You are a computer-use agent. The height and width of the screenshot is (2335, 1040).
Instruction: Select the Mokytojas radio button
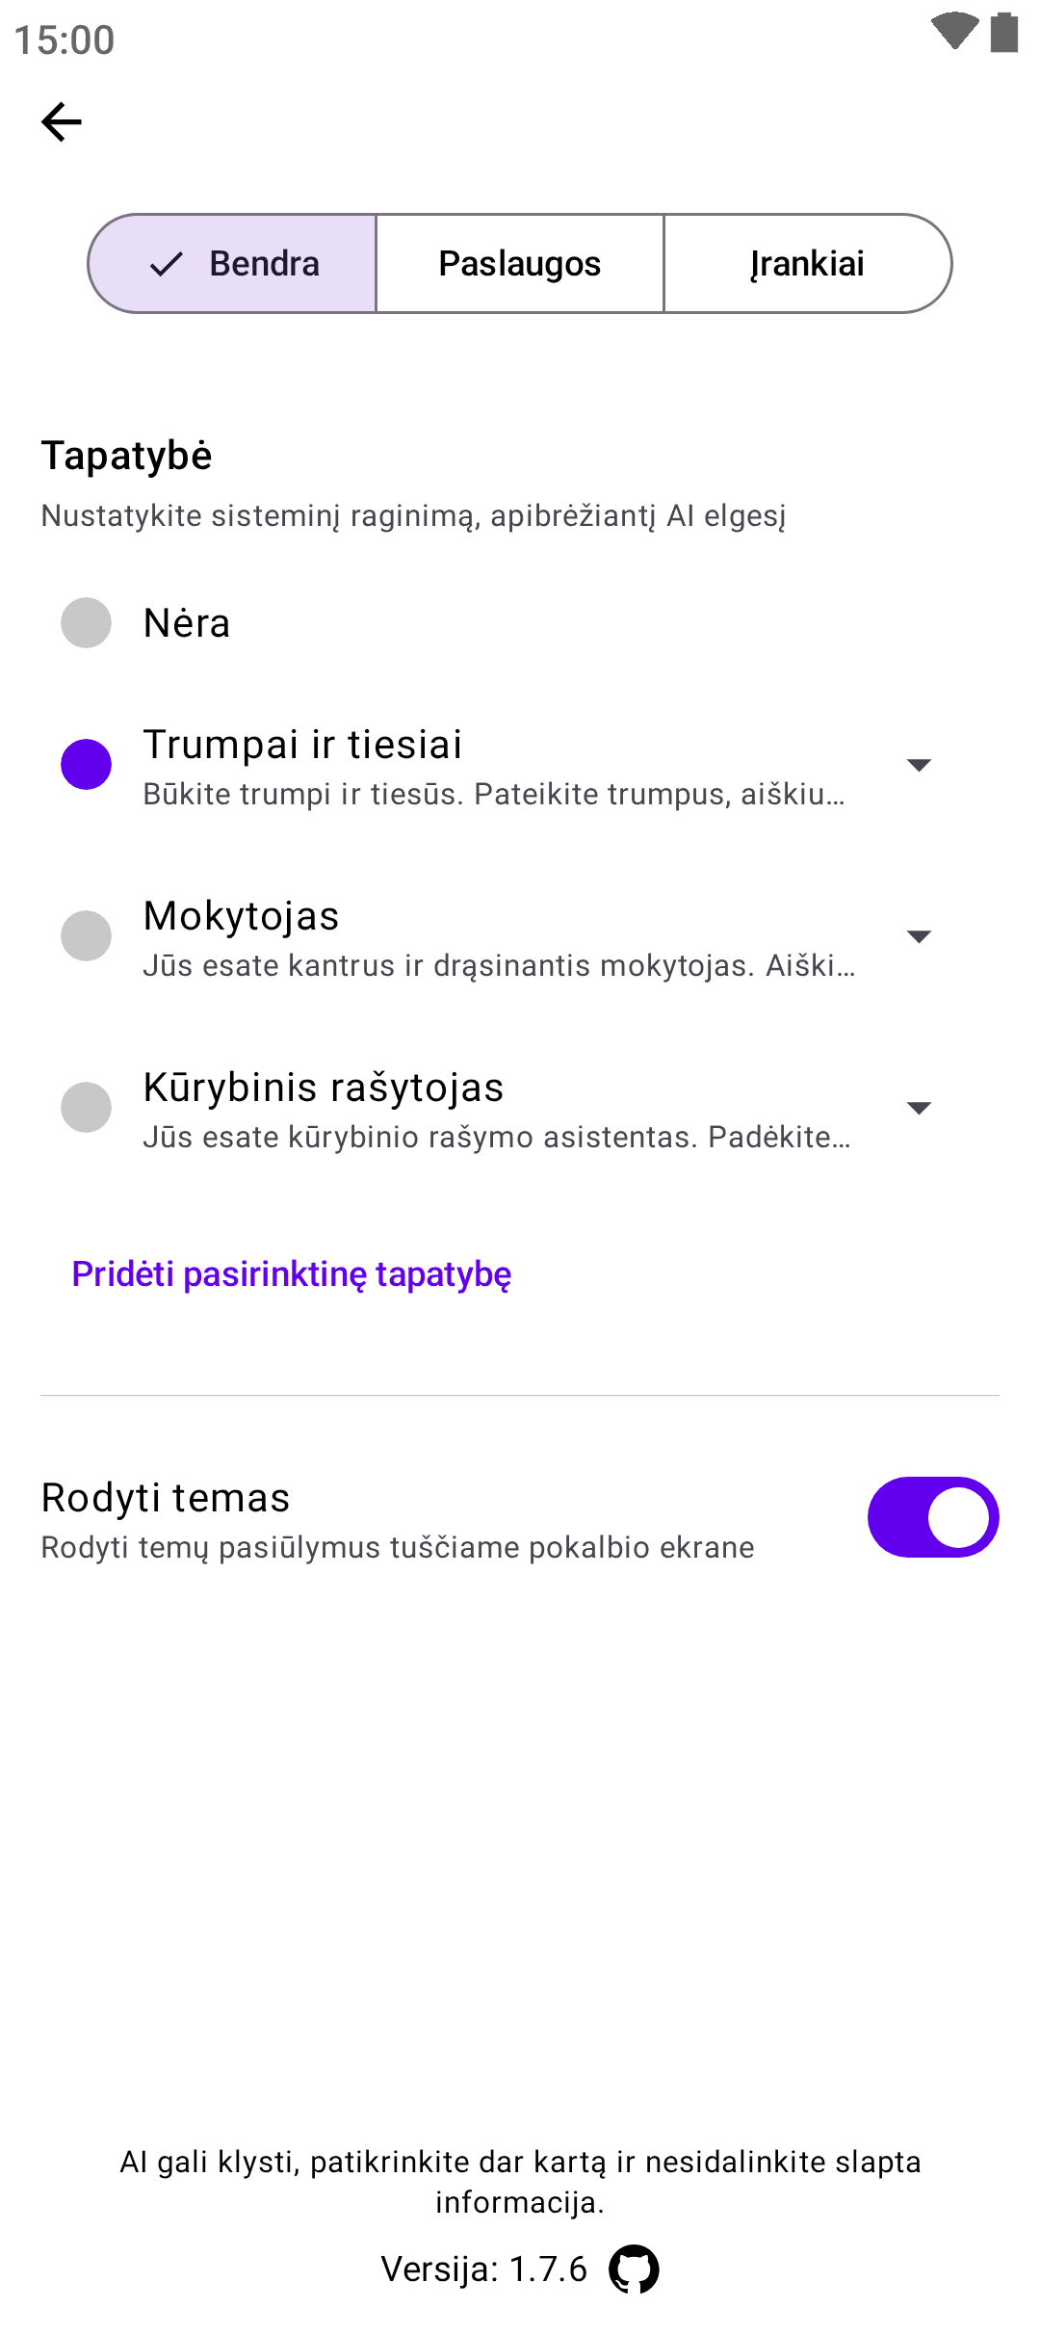point(87,936)
